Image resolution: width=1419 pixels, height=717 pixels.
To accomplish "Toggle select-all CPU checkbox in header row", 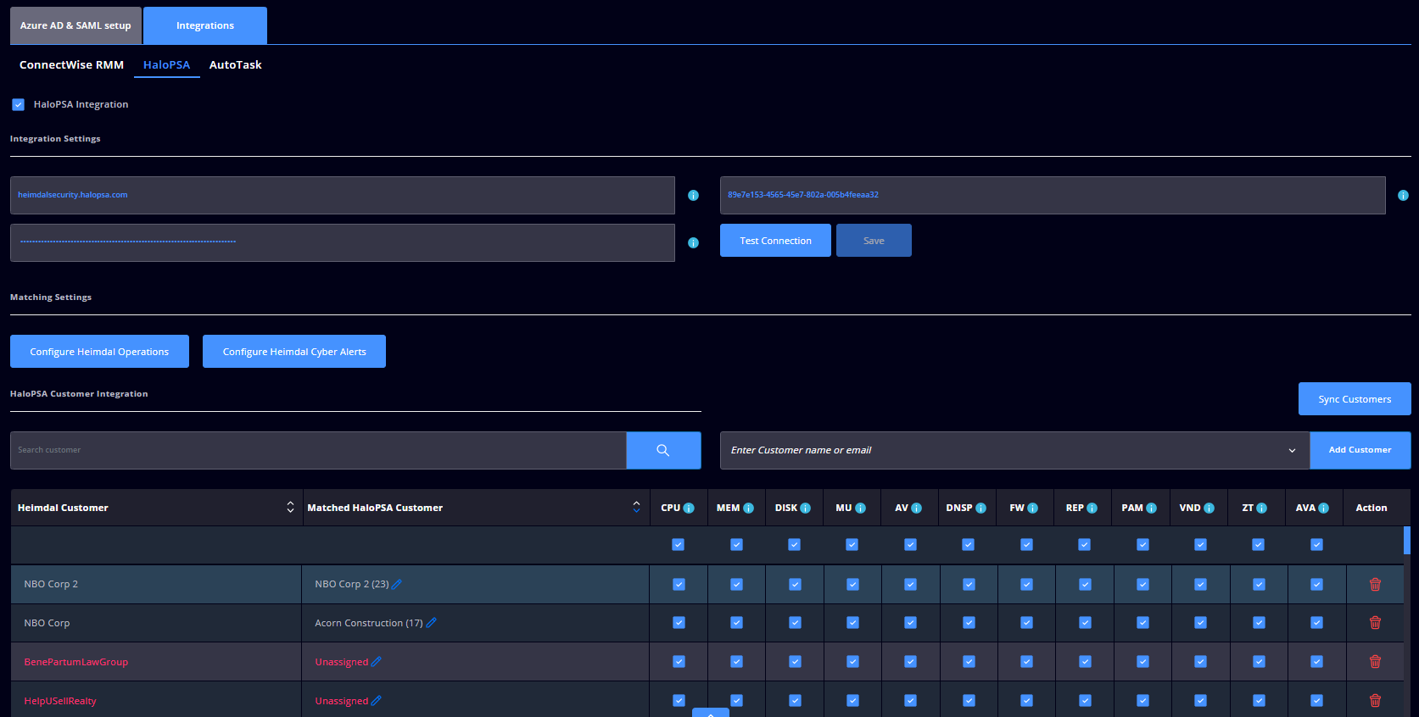I will tap(678, 545).
